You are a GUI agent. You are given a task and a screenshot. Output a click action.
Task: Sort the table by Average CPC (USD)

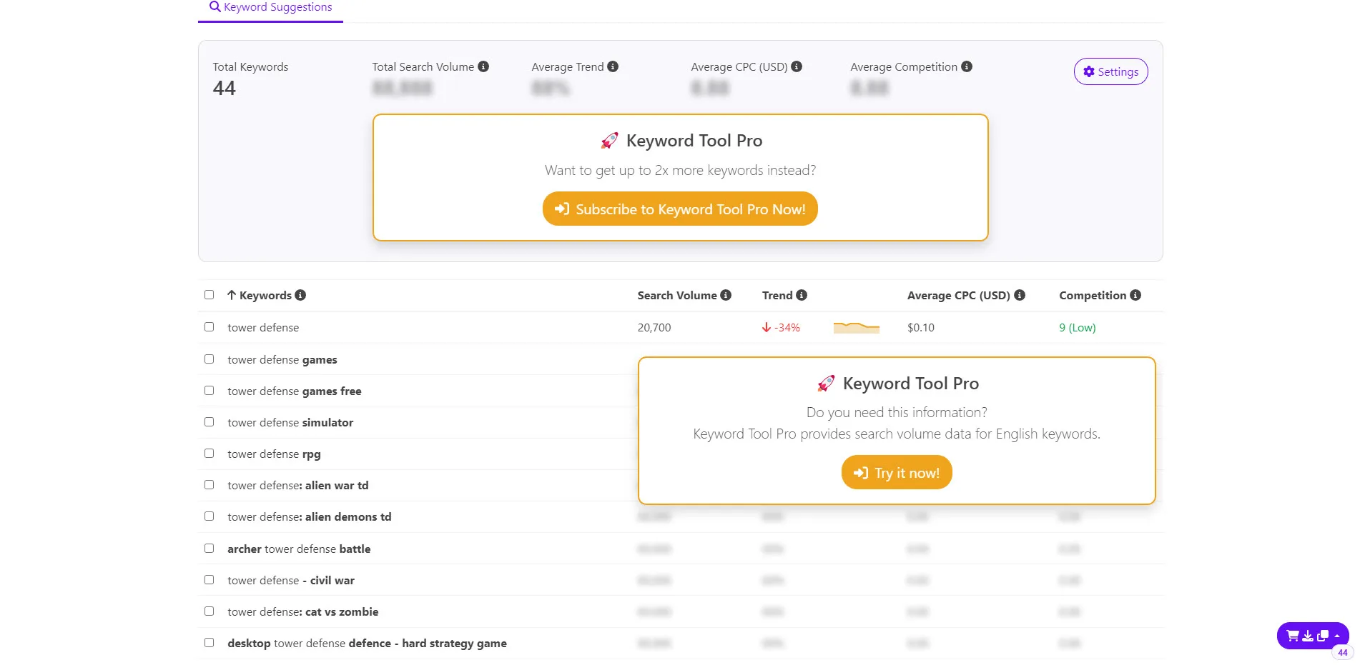click(958, 296)
